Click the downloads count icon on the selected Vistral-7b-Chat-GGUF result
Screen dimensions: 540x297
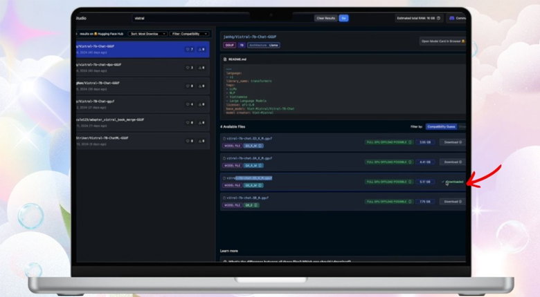pos(200,50)
